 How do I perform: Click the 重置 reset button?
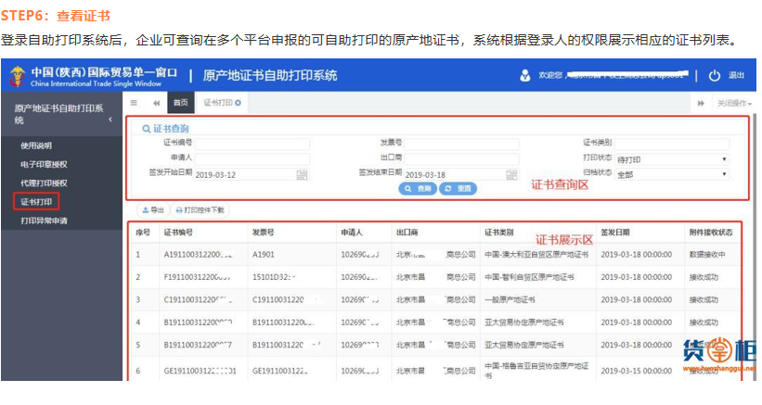tap(458, 188)
